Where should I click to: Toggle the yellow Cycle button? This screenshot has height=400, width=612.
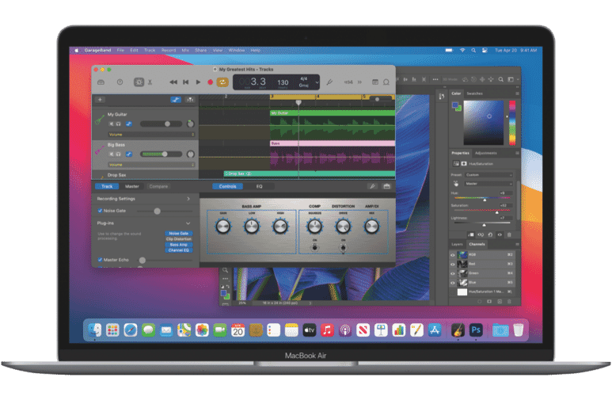click(222, 82)
